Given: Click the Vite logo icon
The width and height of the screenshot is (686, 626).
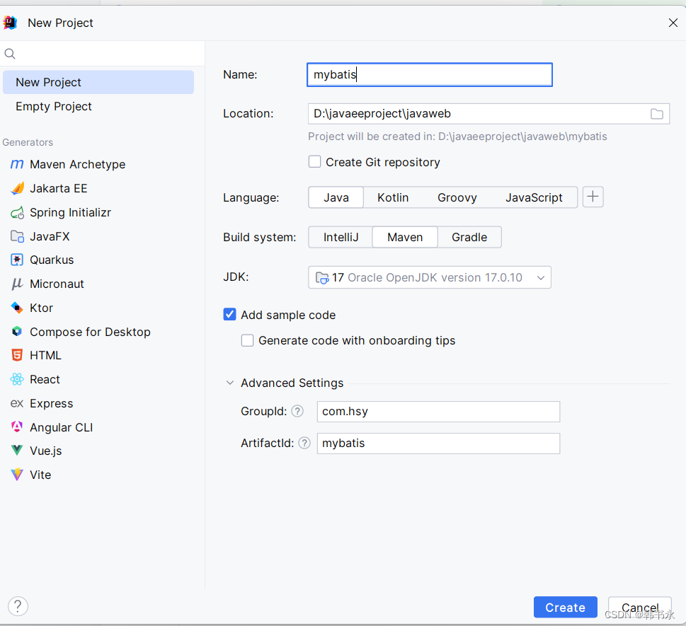Looking at the screenshot, I should click(x=17, y=475).
